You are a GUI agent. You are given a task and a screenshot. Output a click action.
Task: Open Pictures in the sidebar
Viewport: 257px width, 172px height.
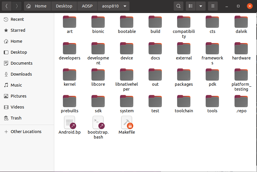tap(27, 96)
